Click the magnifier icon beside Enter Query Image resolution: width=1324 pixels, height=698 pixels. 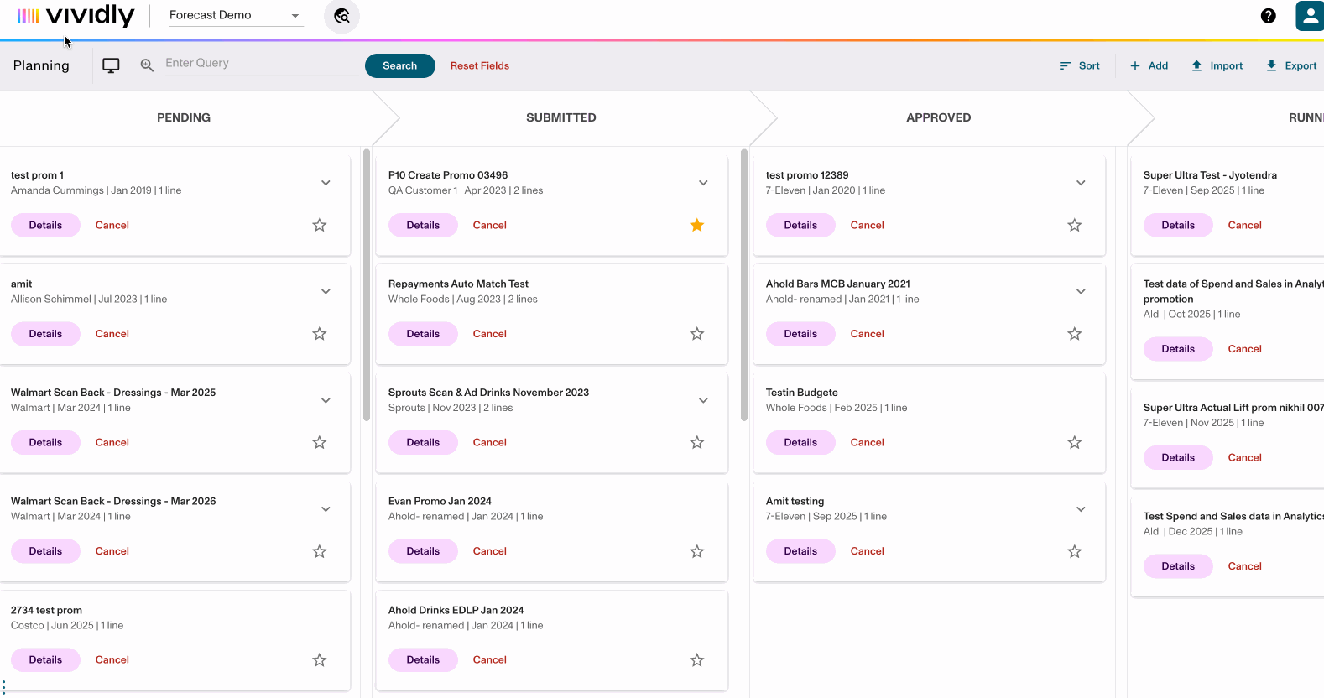pyautogui.click(x=147, y=65)
